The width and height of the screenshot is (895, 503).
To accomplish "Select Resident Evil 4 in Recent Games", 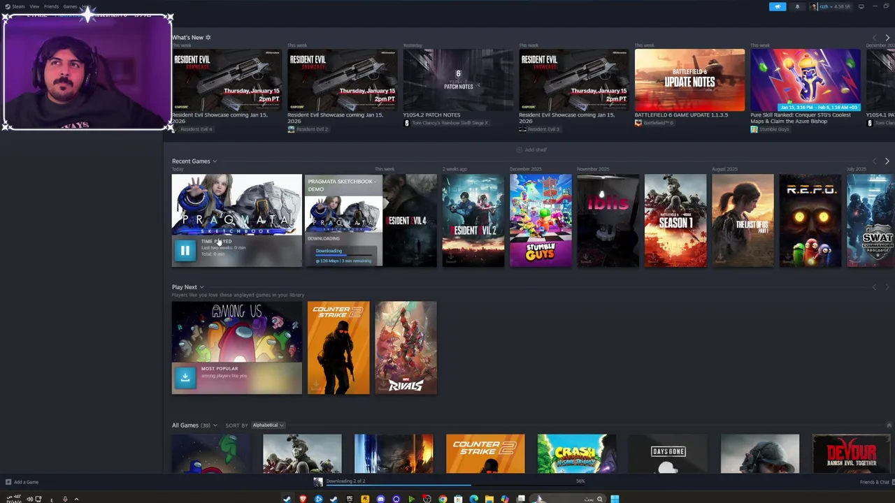I will (410, 221).
